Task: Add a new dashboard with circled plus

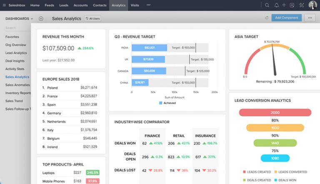Action: pyautogui.click(x=41, y=19)
